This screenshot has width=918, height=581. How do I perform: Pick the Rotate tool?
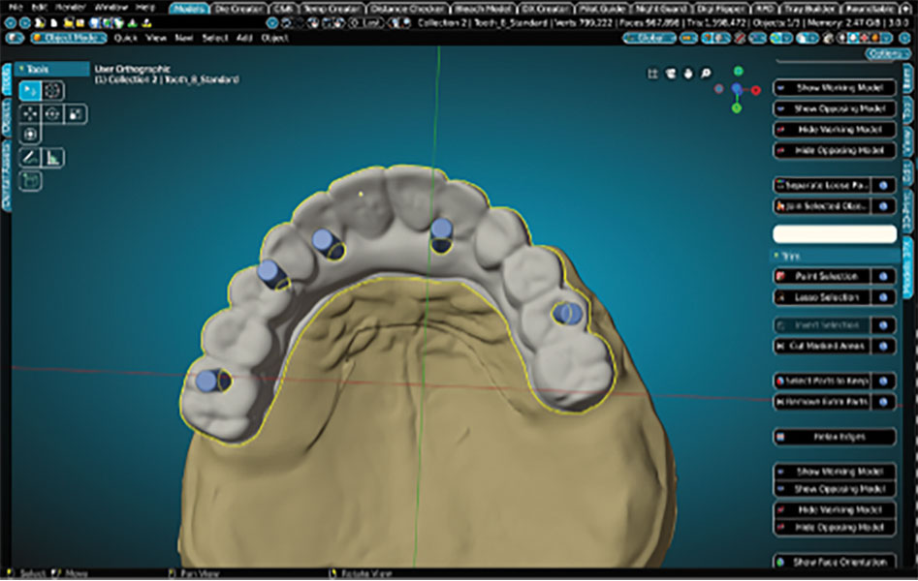(x=53, y=113)
